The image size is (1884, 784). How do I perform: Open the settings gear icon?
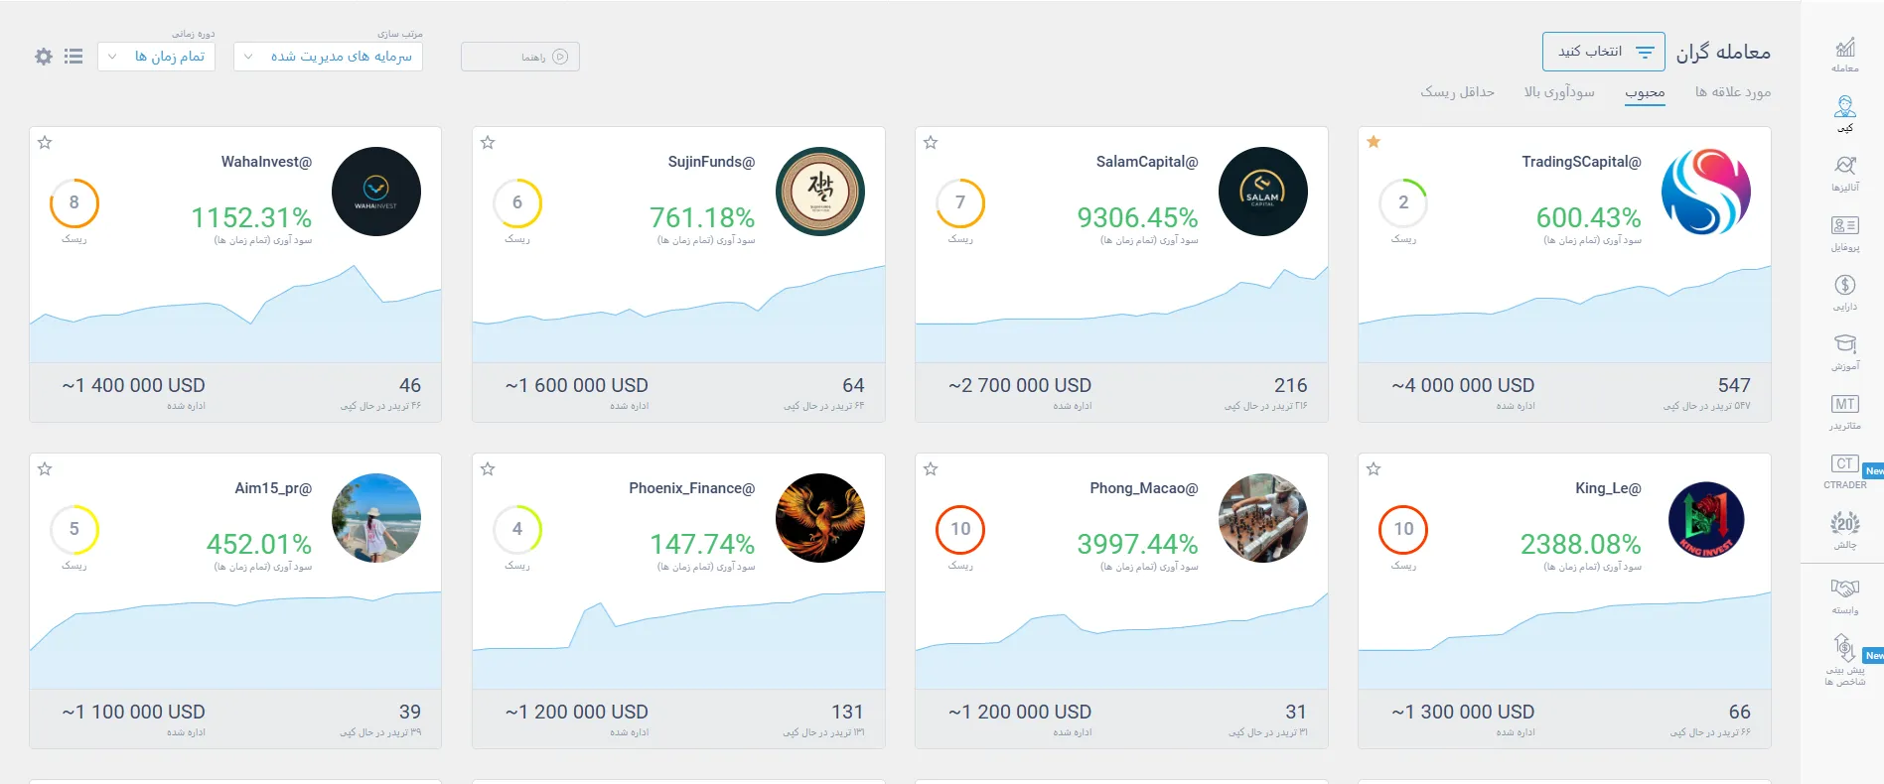tap(43, 57)
